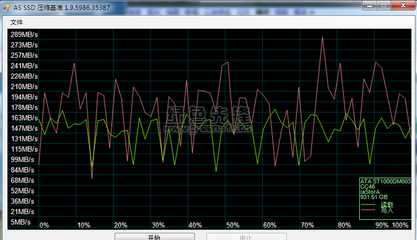
Task: Click the 99MB/s axis label
Action: click(x=22, y=159)
